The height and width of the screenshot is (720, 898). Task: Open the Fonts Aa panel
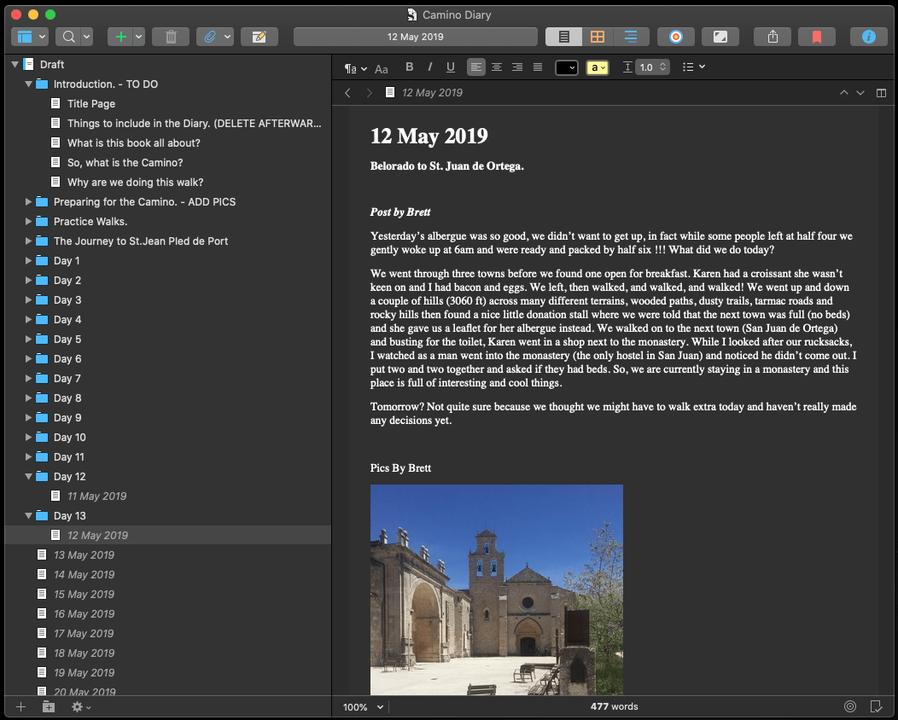pos(382,69)
